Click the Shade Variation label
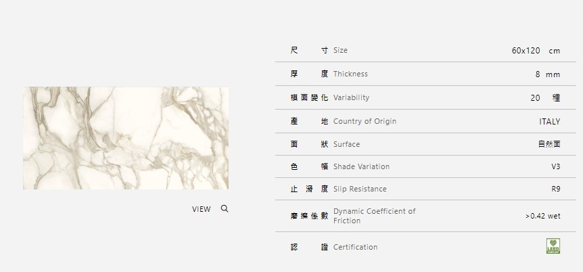This screenshot has height=272, width=583. [361, 166]
